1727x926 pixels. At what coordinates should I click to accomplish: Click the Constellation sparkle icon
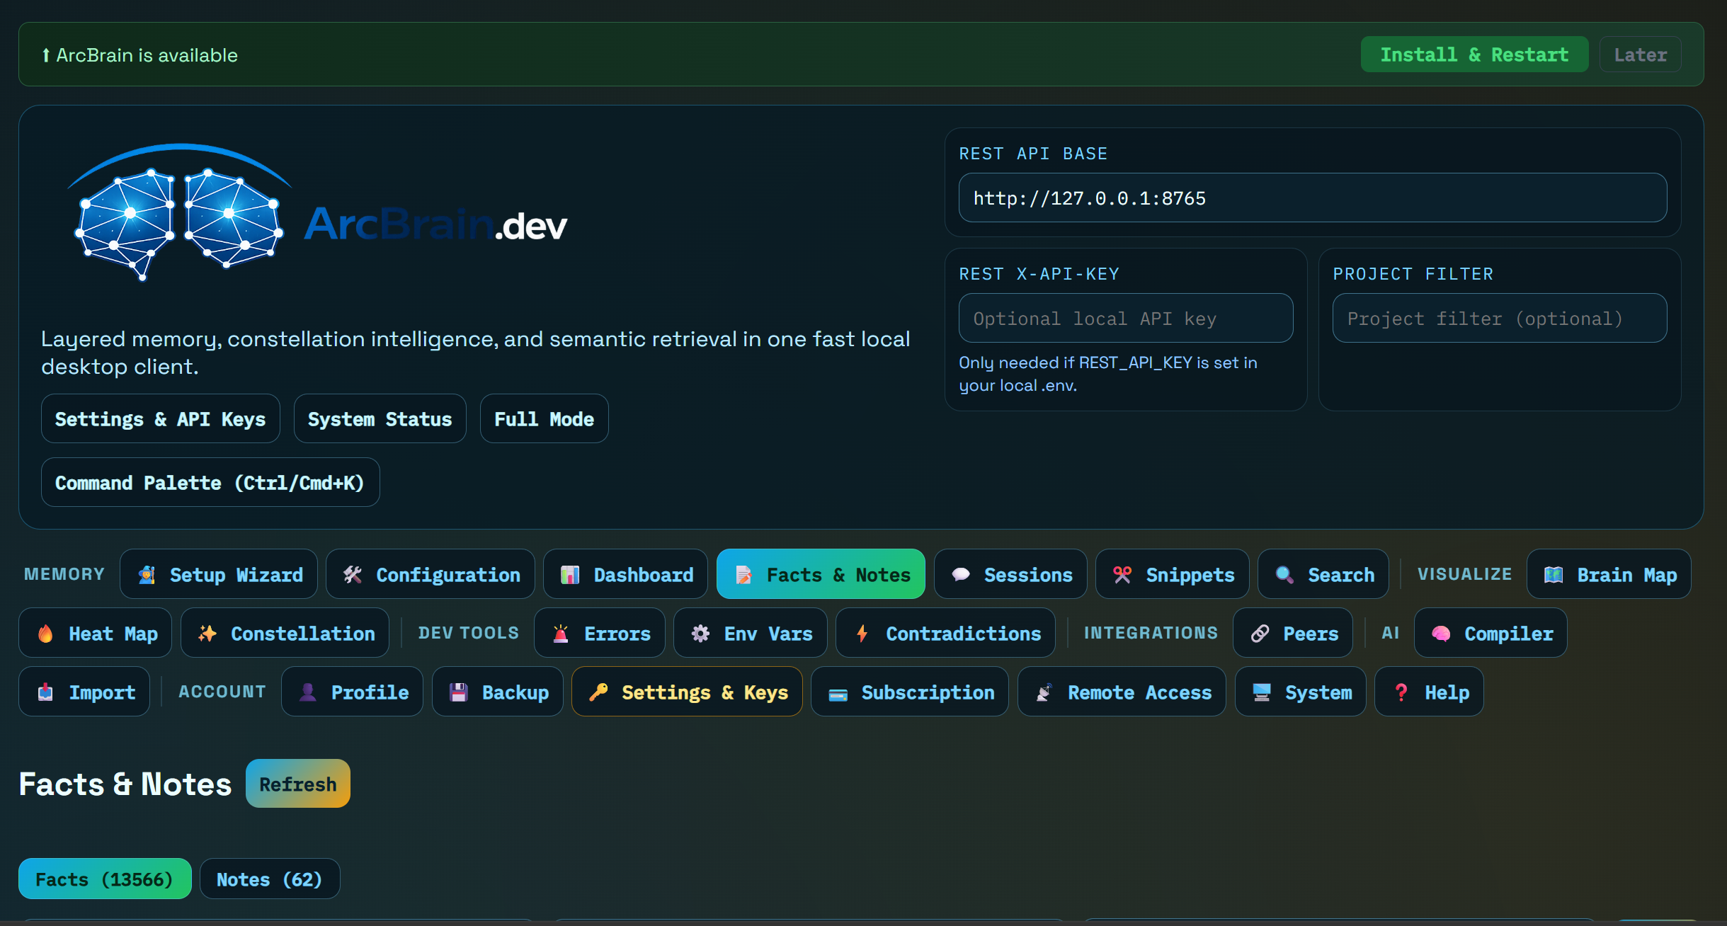207,634
